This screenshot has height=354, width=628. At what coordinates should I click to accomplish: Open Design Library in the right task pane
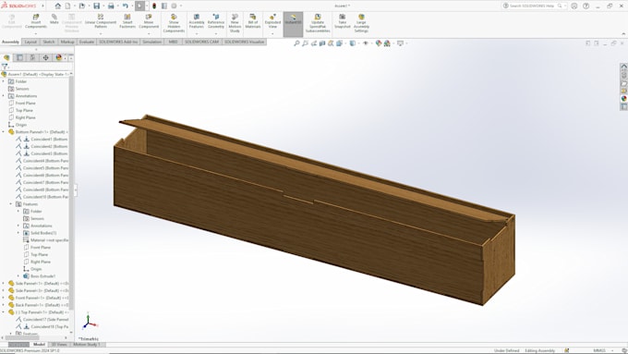point(623,75)
